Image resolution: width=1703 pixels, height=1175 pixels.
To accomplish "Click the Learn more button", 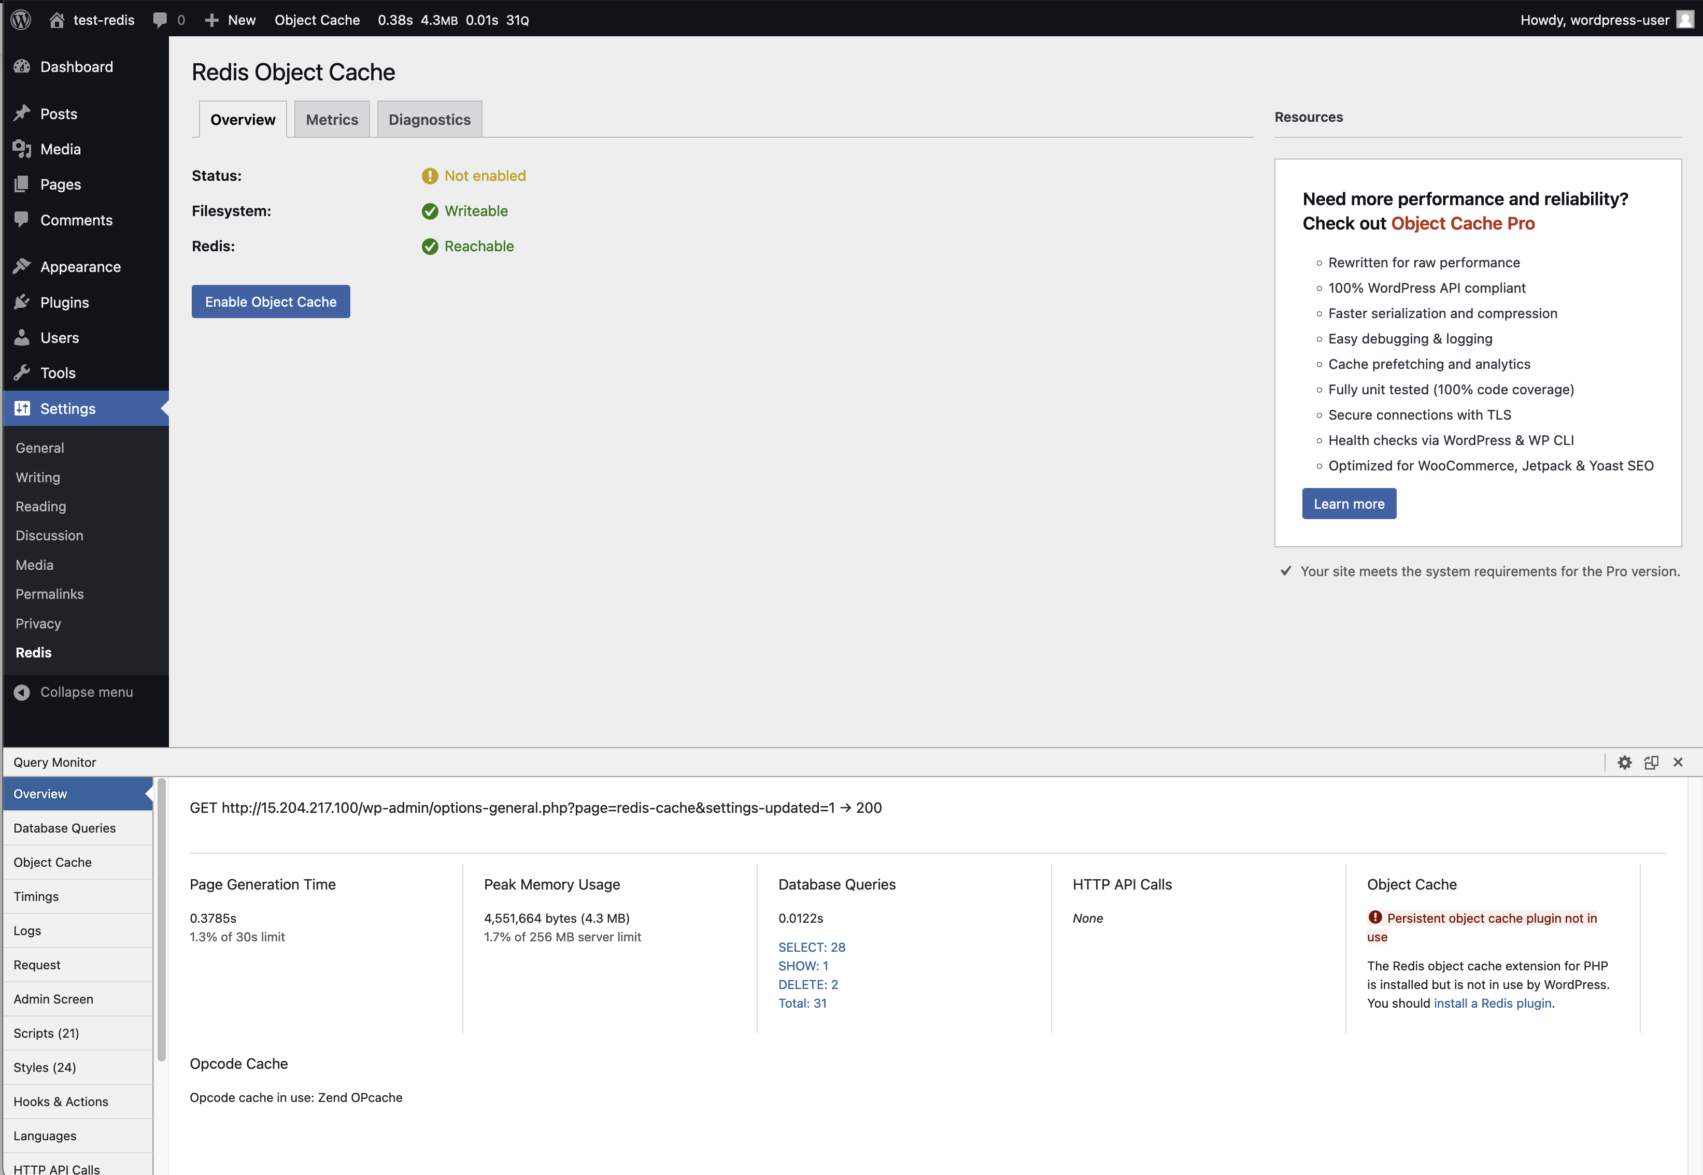I will pos(1349,504).
